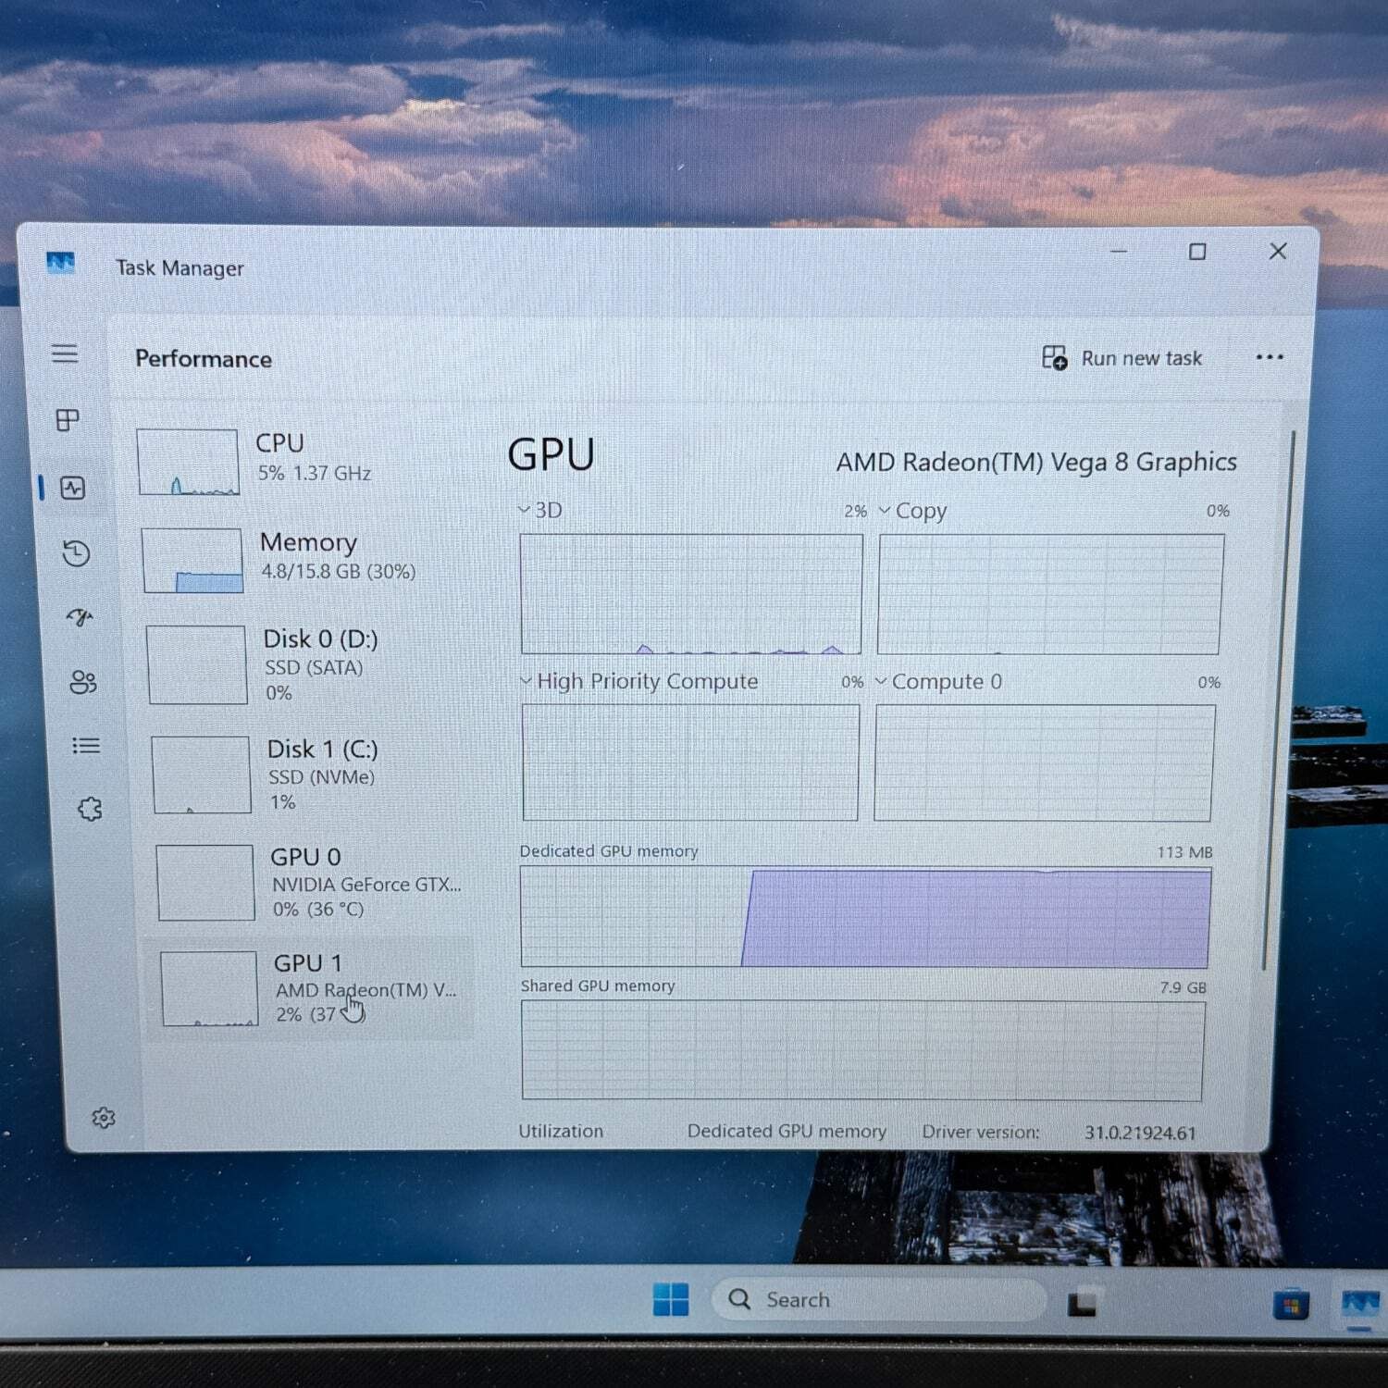The width and height of the screenshot is (1388, 1388).
Task: Click the "AMD Radeon(TM) Vega 8 Graphics" title
Action: [x=1036, y=462]
